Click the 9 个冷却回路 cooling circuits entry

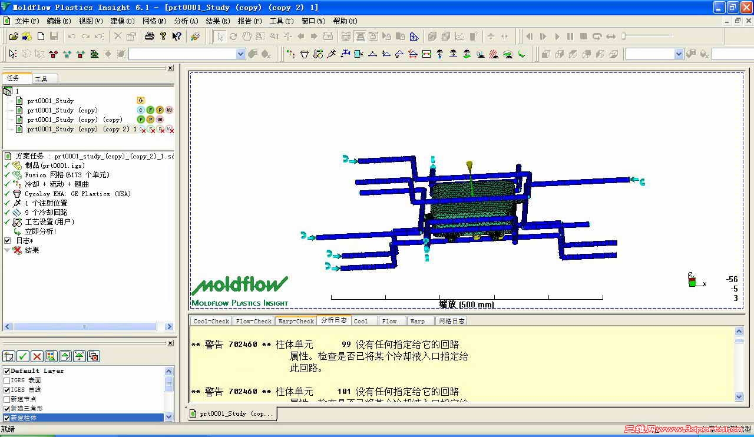46,212
